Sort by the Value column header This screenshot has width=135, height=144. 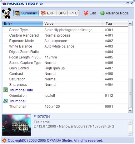[x=72, y=24]
